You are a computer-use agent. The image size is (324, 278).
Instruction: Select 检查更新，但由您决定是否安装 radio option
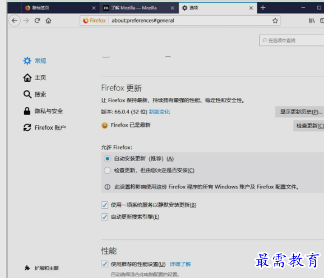[107, 171]
